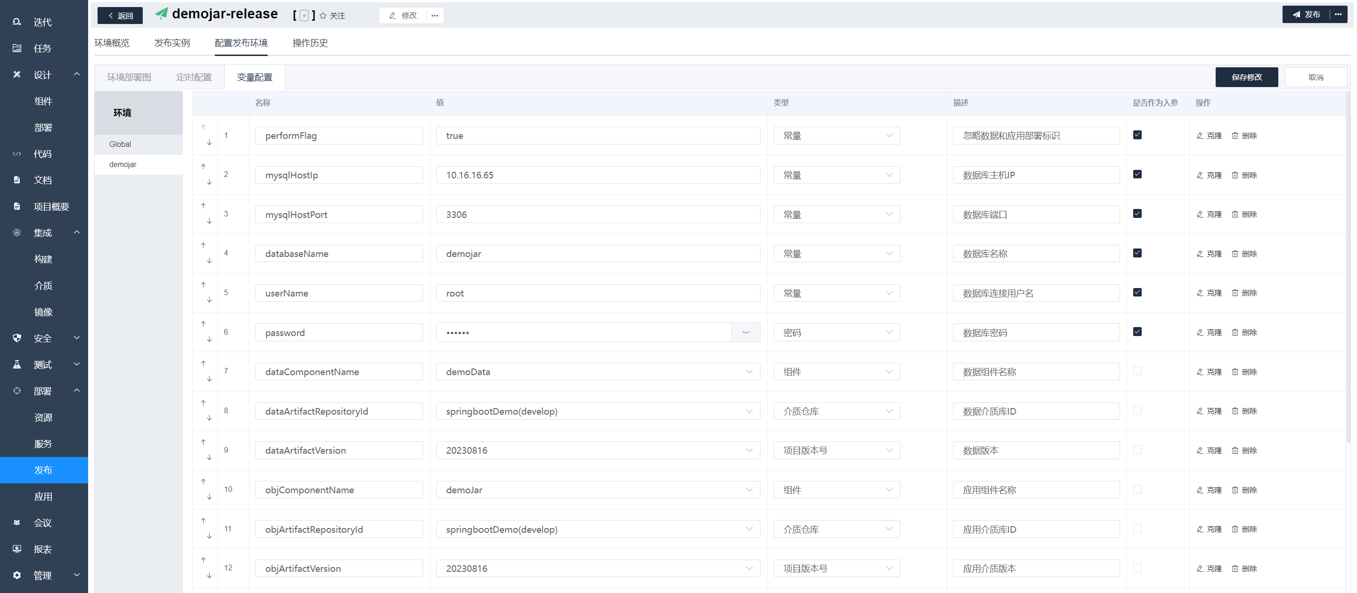Click delete trash icon for mysqlHostIp row
Image resolution: width=1357 pixels, height=593 pixels.
click(1235, 175)
